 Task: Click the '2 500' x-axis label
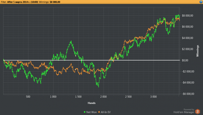[128, 97]
